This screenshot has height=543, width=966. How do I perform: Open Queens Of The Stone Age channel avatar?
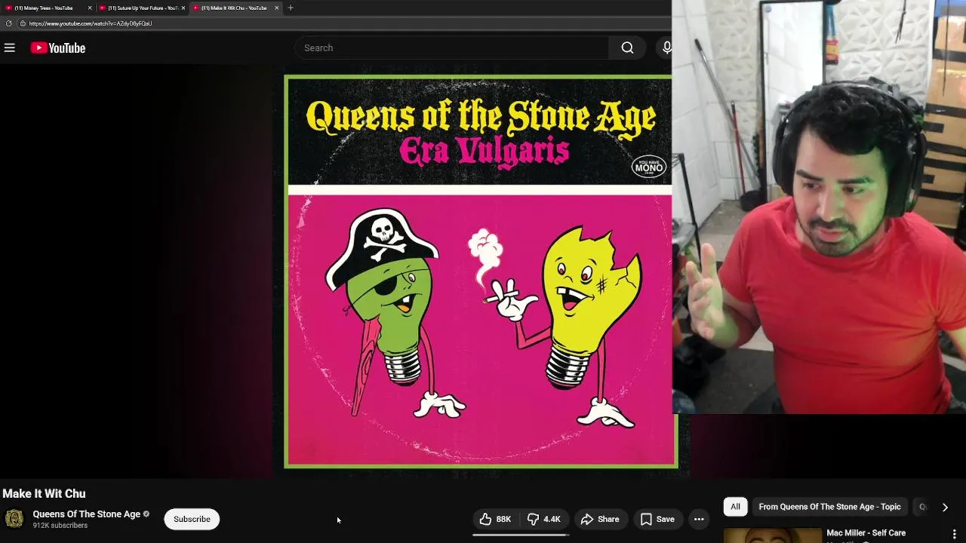coord(14,519)
